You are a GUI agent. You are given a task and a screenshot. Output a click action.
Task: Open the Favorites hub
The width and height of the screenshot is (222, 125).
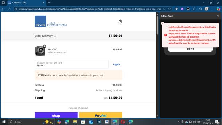(x=200, y=9)
